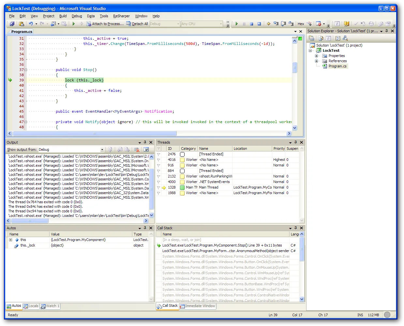404x326 pixels.
Task: Click Show All Files icon in Solution Explorer
Action: pyautogui.click(x=321, y=38)
